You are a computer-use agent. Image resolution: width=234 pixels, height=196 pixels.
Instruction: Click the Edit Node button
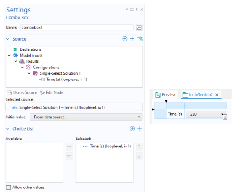tap(52, 93)
